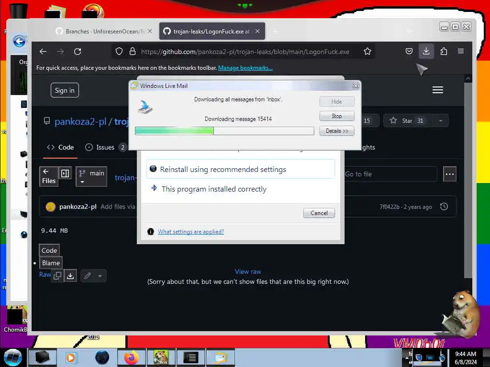Download raw LogonFuck.exe file
This screenshot has width=490, height=367.
[x=71, y=276]
